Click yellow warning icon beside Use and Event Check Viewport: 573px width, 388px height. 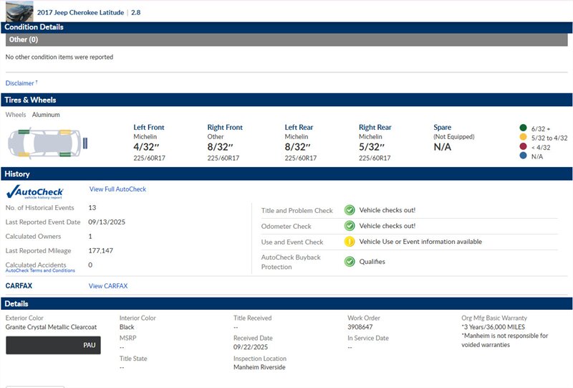coord(350,242)
